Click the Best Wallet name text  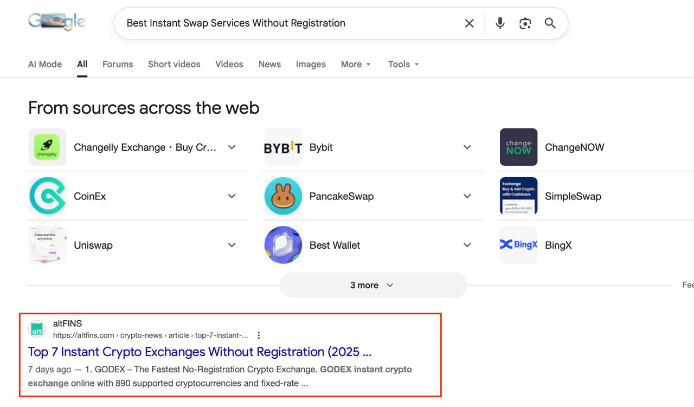click(x=335, y=245)
